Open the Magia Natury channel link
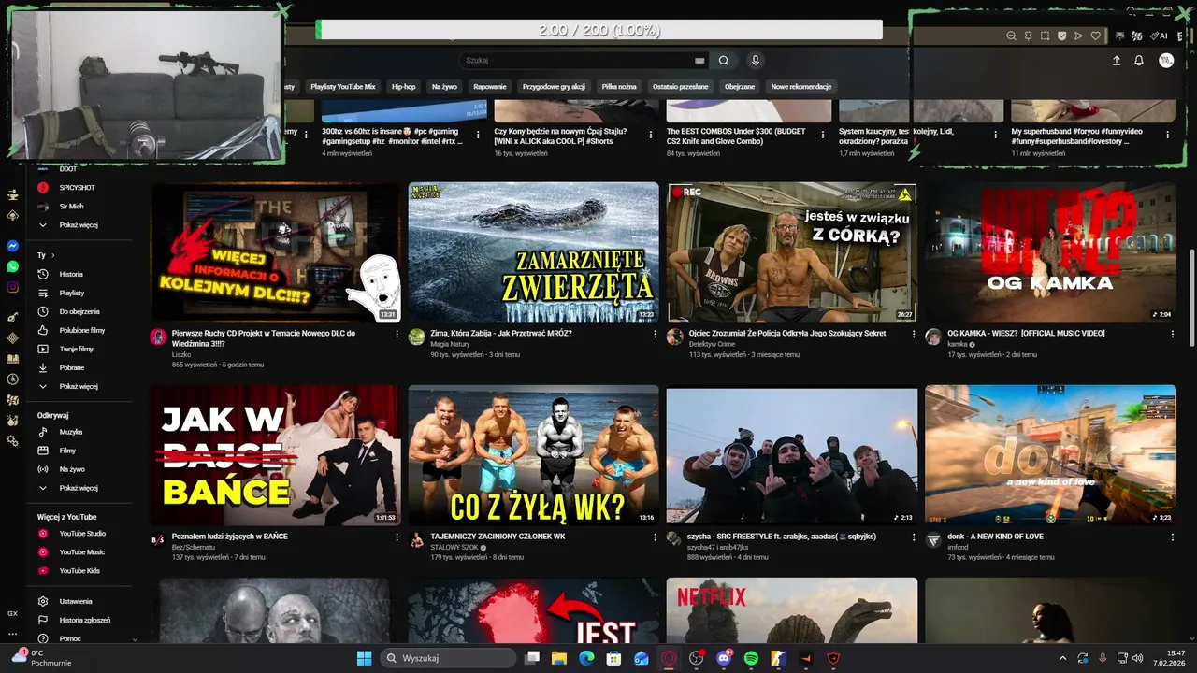The height and width of the screenshot is (673, 1197). pos(450,344)
